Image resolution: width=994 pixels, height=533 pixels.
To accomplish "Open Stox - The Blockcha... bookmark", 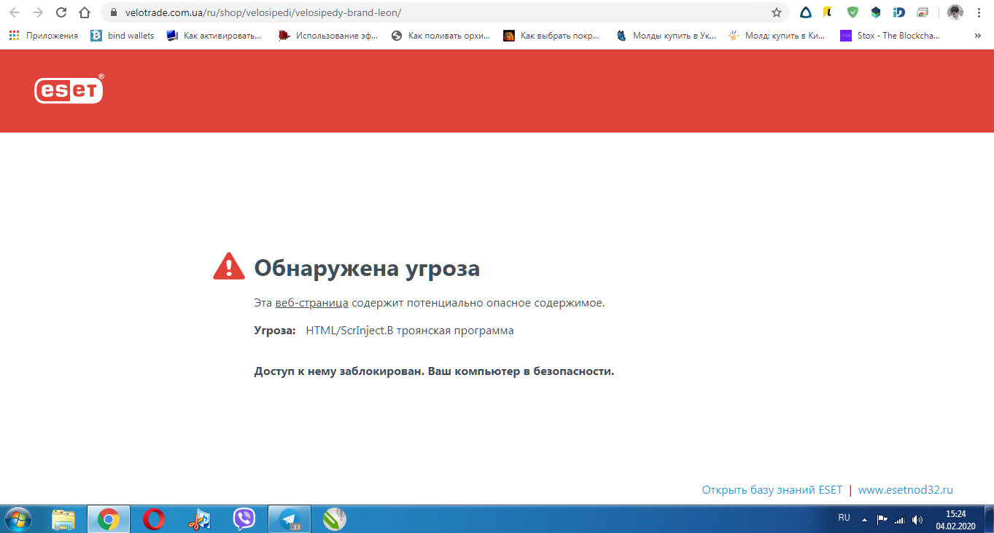I will pyautogui.click(x=890, y=35).
